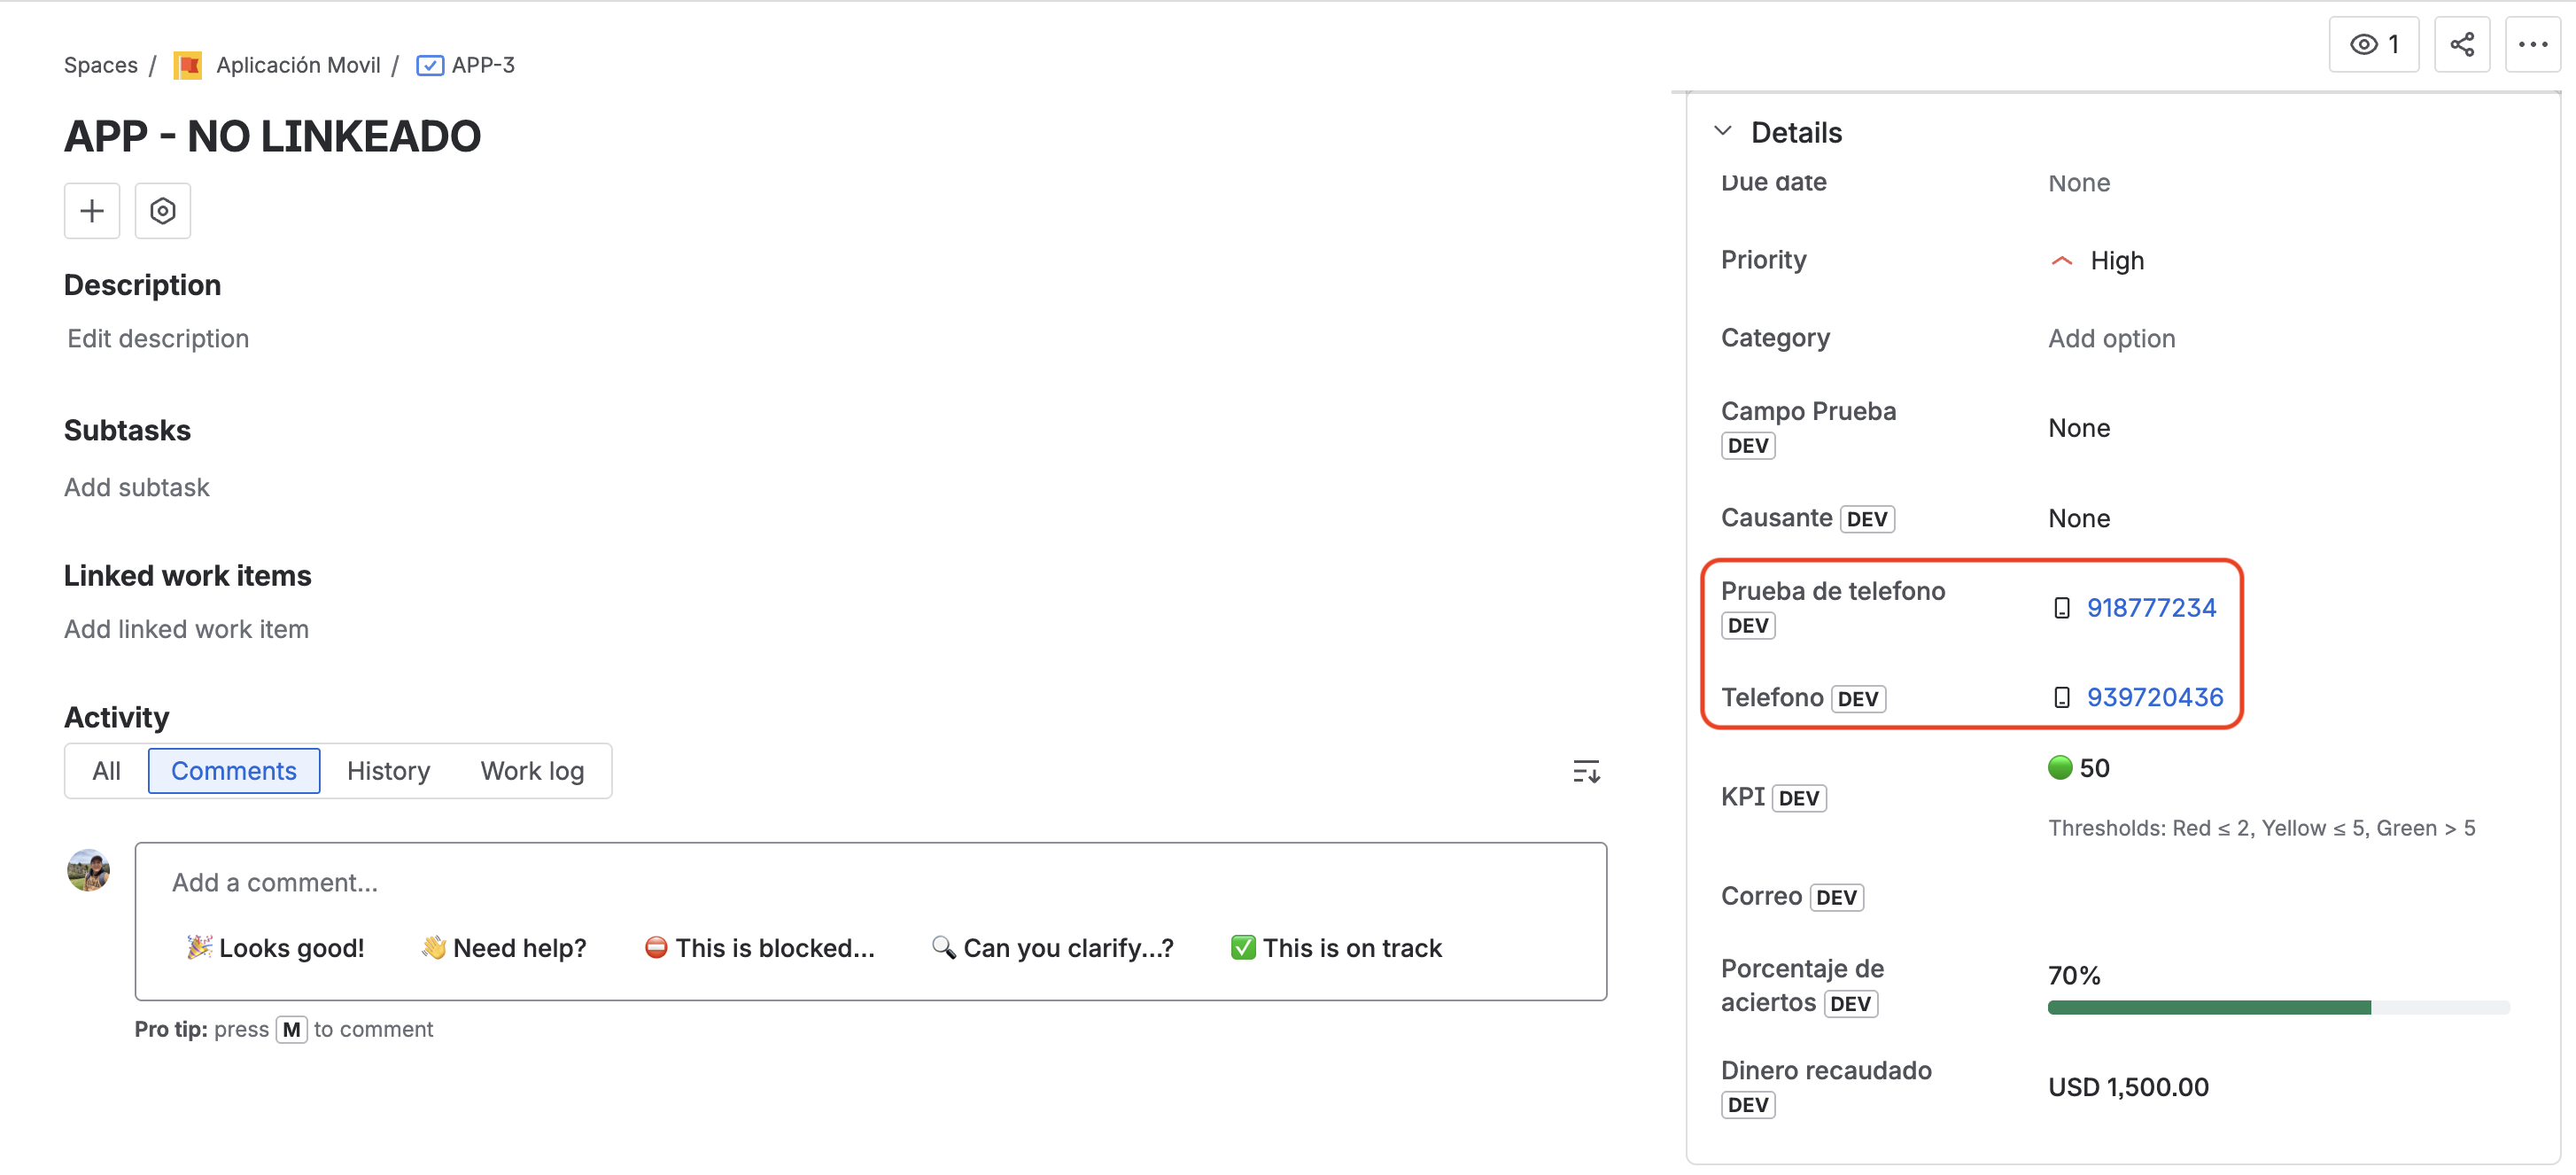Switch to the Comments tab
The image size is (2576, 1175).
pos(233,771)
